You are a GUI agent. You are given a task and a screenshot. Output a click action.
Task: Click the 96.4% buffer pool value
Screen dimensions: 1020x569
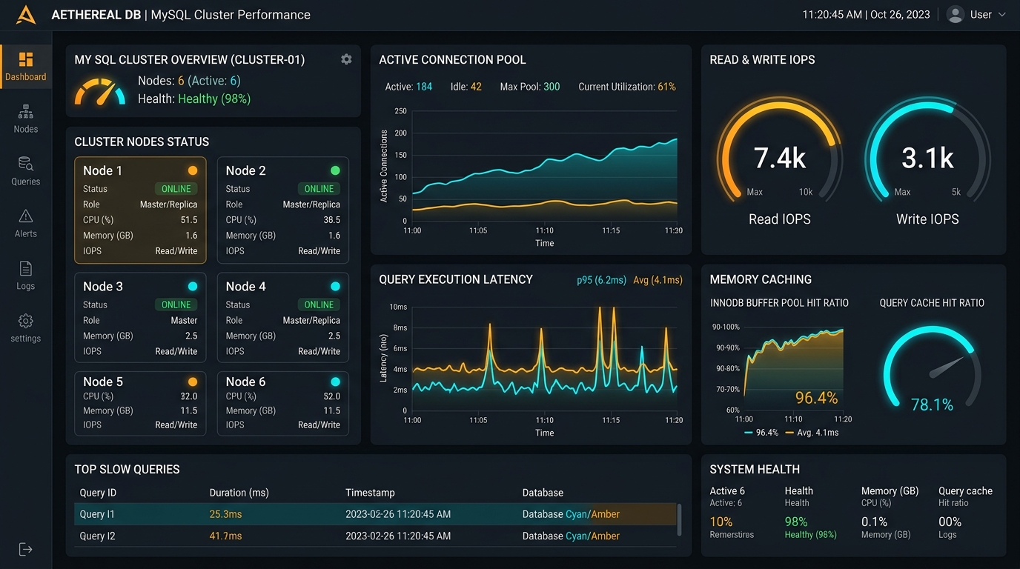816,399
